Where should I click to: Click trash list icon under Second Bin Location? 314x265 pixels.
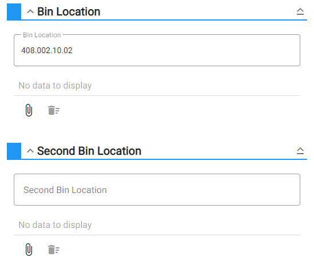(x=54, y=250)
